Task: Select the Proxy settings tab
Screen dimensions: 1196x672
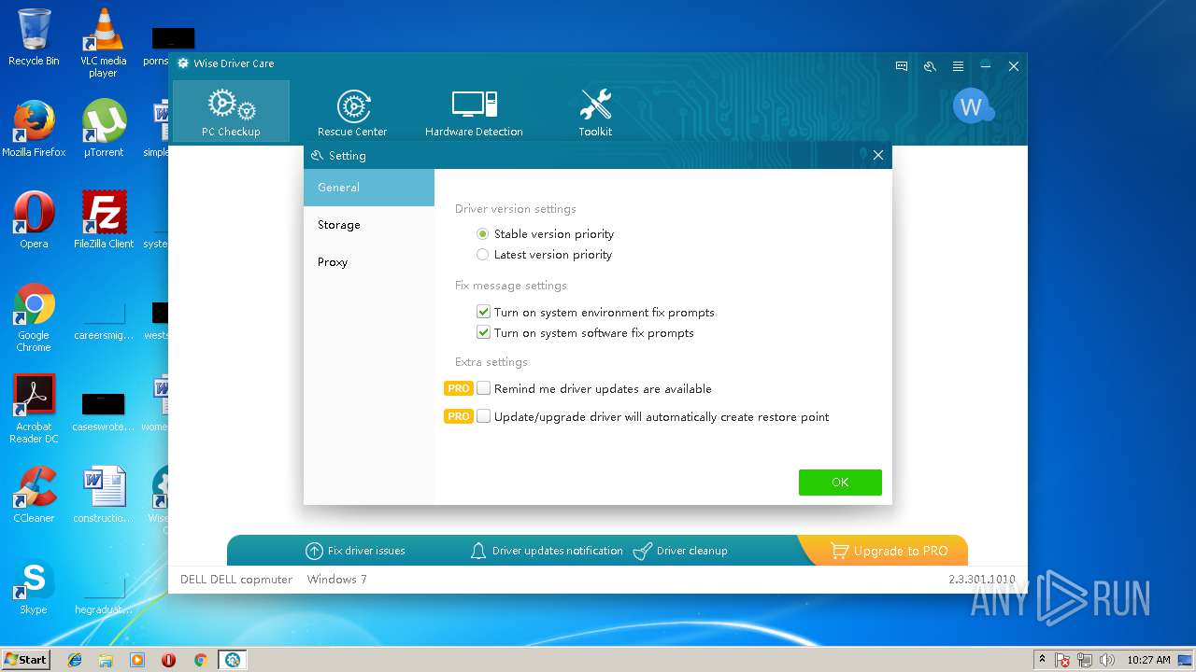Action: click(x=369, y=262)
